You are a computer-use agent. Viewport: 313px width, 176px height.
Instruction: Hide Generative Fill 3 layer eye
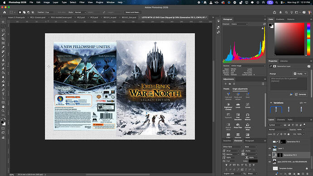pyautogui.click(x=270, y=155)
